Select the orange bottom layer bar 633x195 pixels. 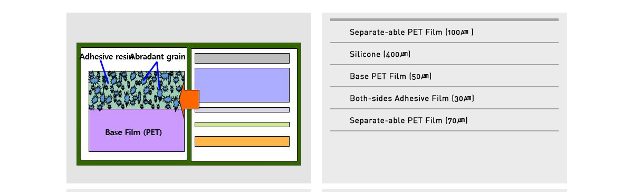tap(242, 141)
